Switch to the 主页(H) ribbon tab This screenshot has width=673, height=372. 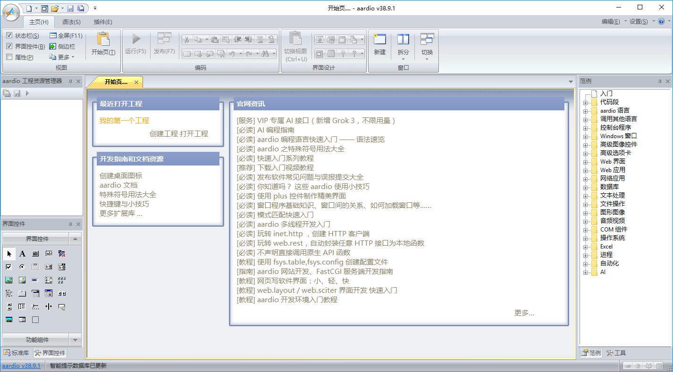pos(39,22)
